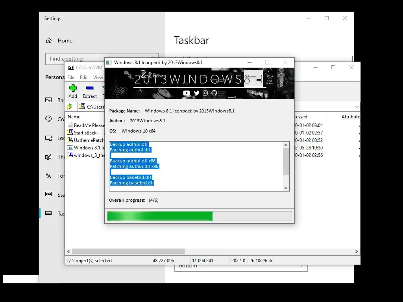Click the 7-Zip scroll right arrow

pos(357,251)
